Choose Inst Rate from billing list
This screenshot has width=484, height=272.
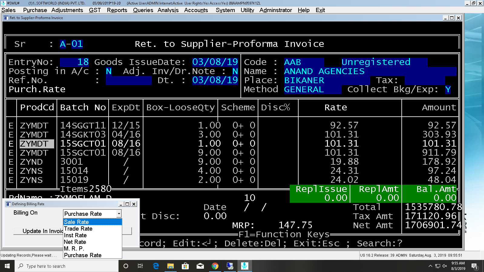(93, 235)
